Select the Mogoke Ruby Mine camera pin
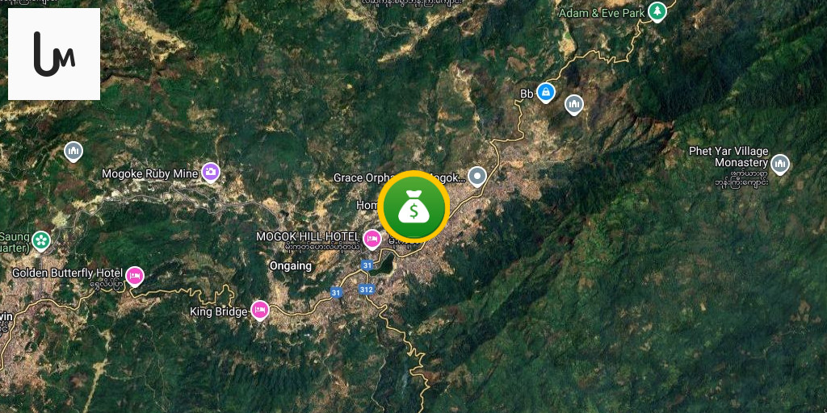 click(x=211, y=172)
